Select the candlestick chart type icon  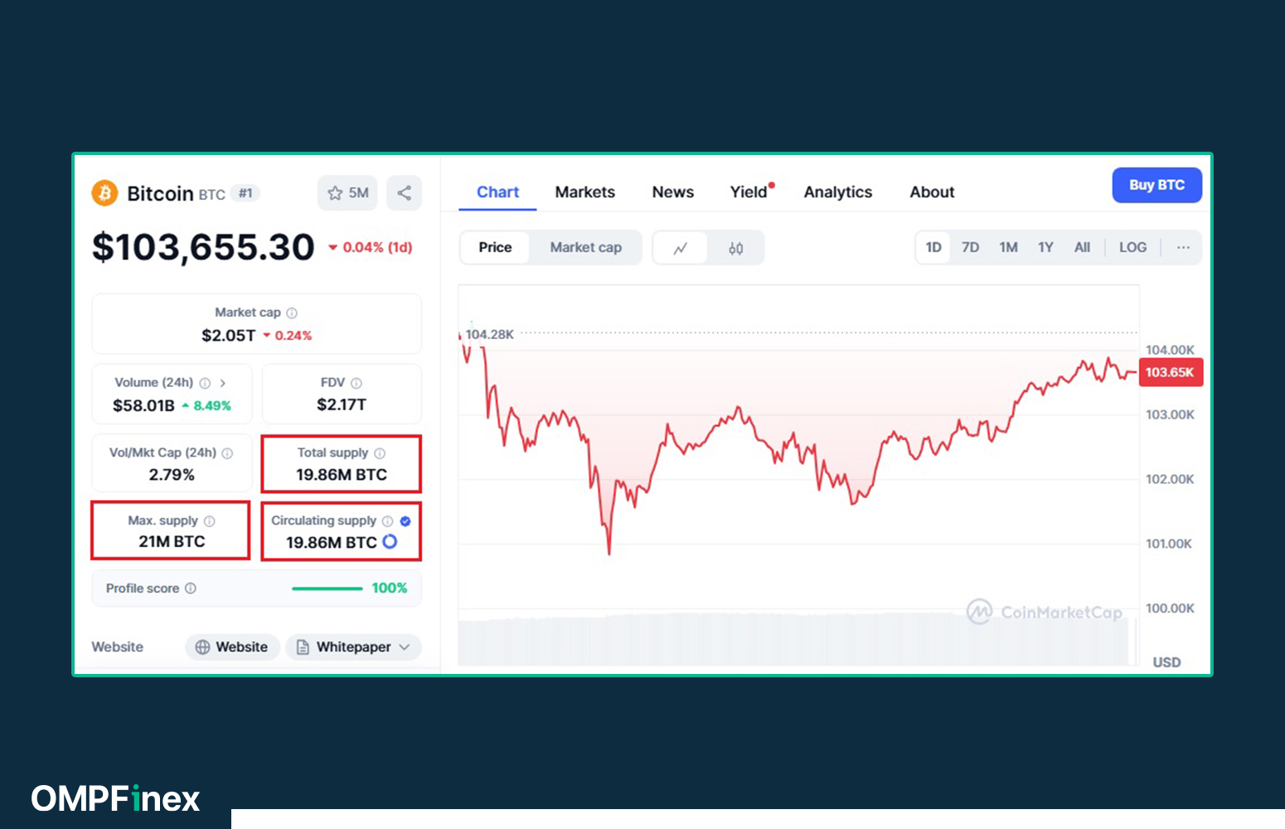[x=736, y=247]
